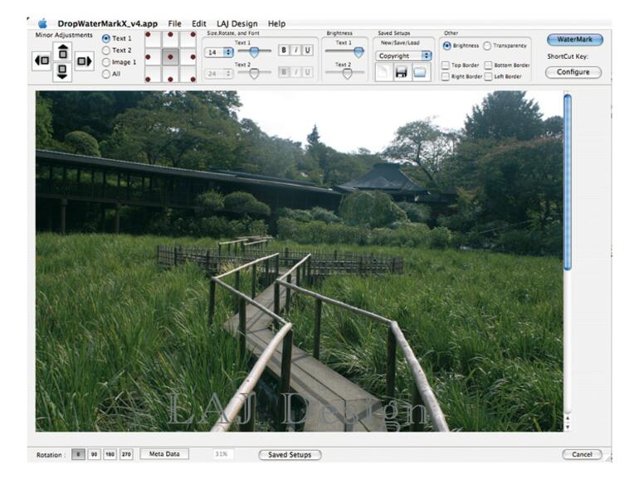Enable the Top Border checkbox
The height and width of the screenshot is (479, 639).
click(x=446, y=65)
